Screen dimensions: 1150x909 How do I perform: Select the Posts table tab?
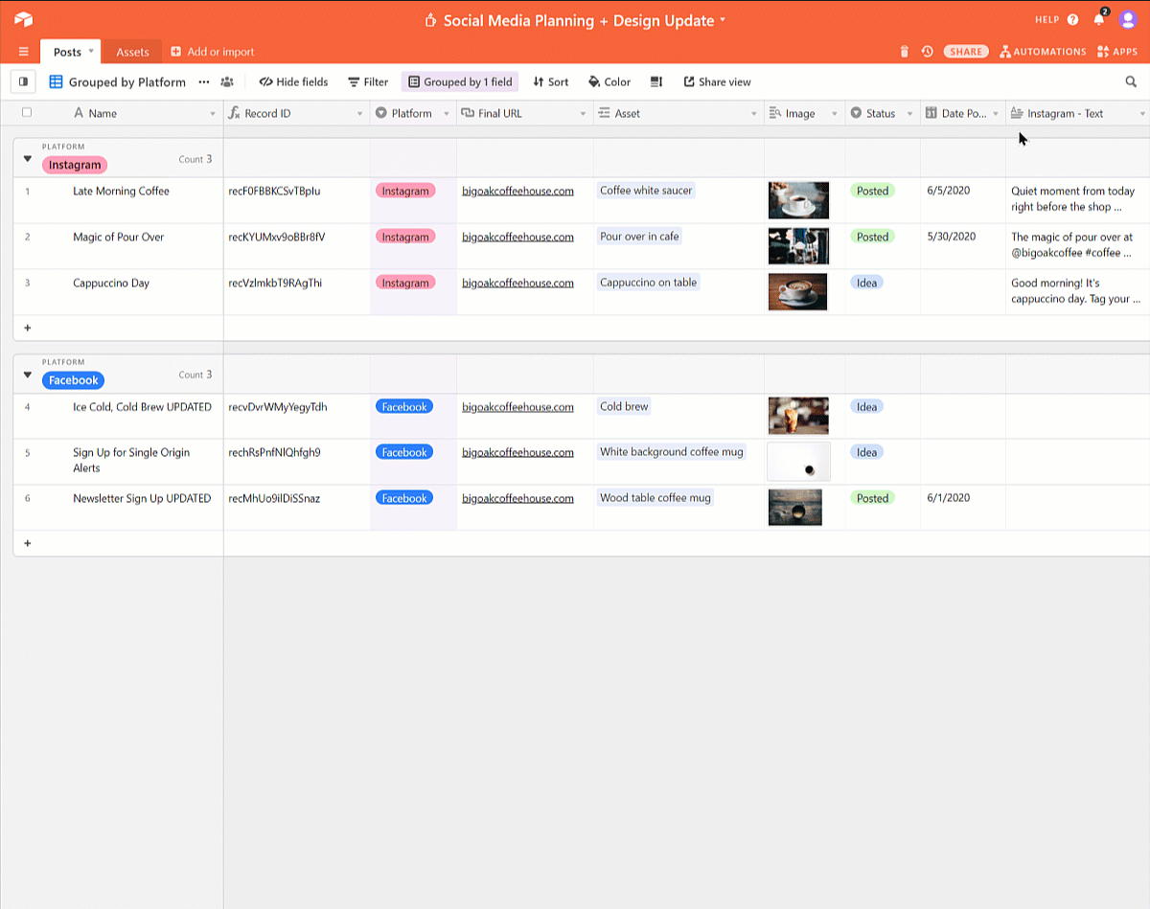coord(67,52)
